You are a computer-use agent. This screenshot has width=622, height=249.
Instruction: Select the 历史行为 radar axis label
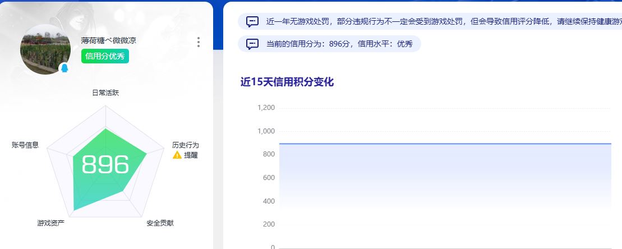185,145
